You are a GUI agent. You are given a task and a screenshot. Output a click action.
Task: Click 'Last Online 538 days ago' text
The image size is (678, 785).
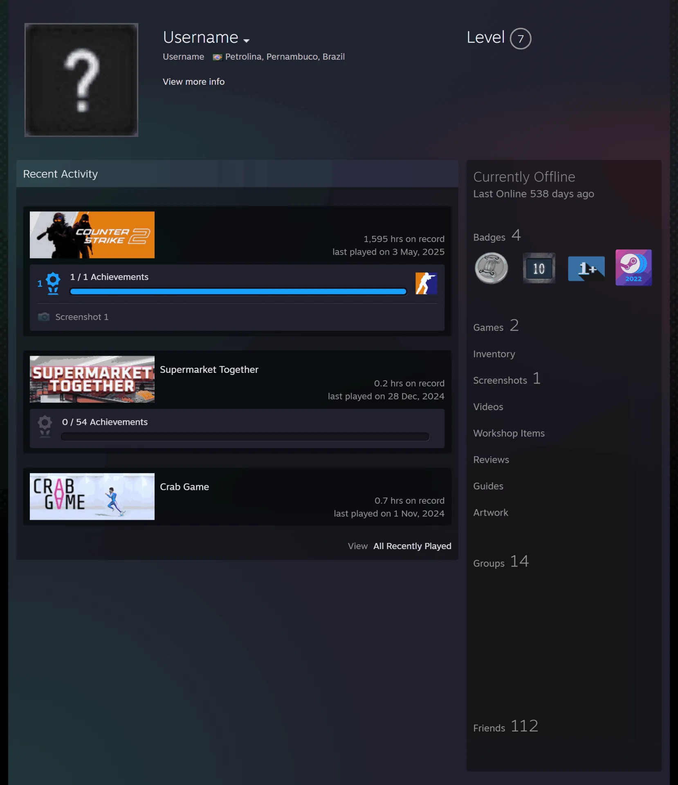[534, 194]
